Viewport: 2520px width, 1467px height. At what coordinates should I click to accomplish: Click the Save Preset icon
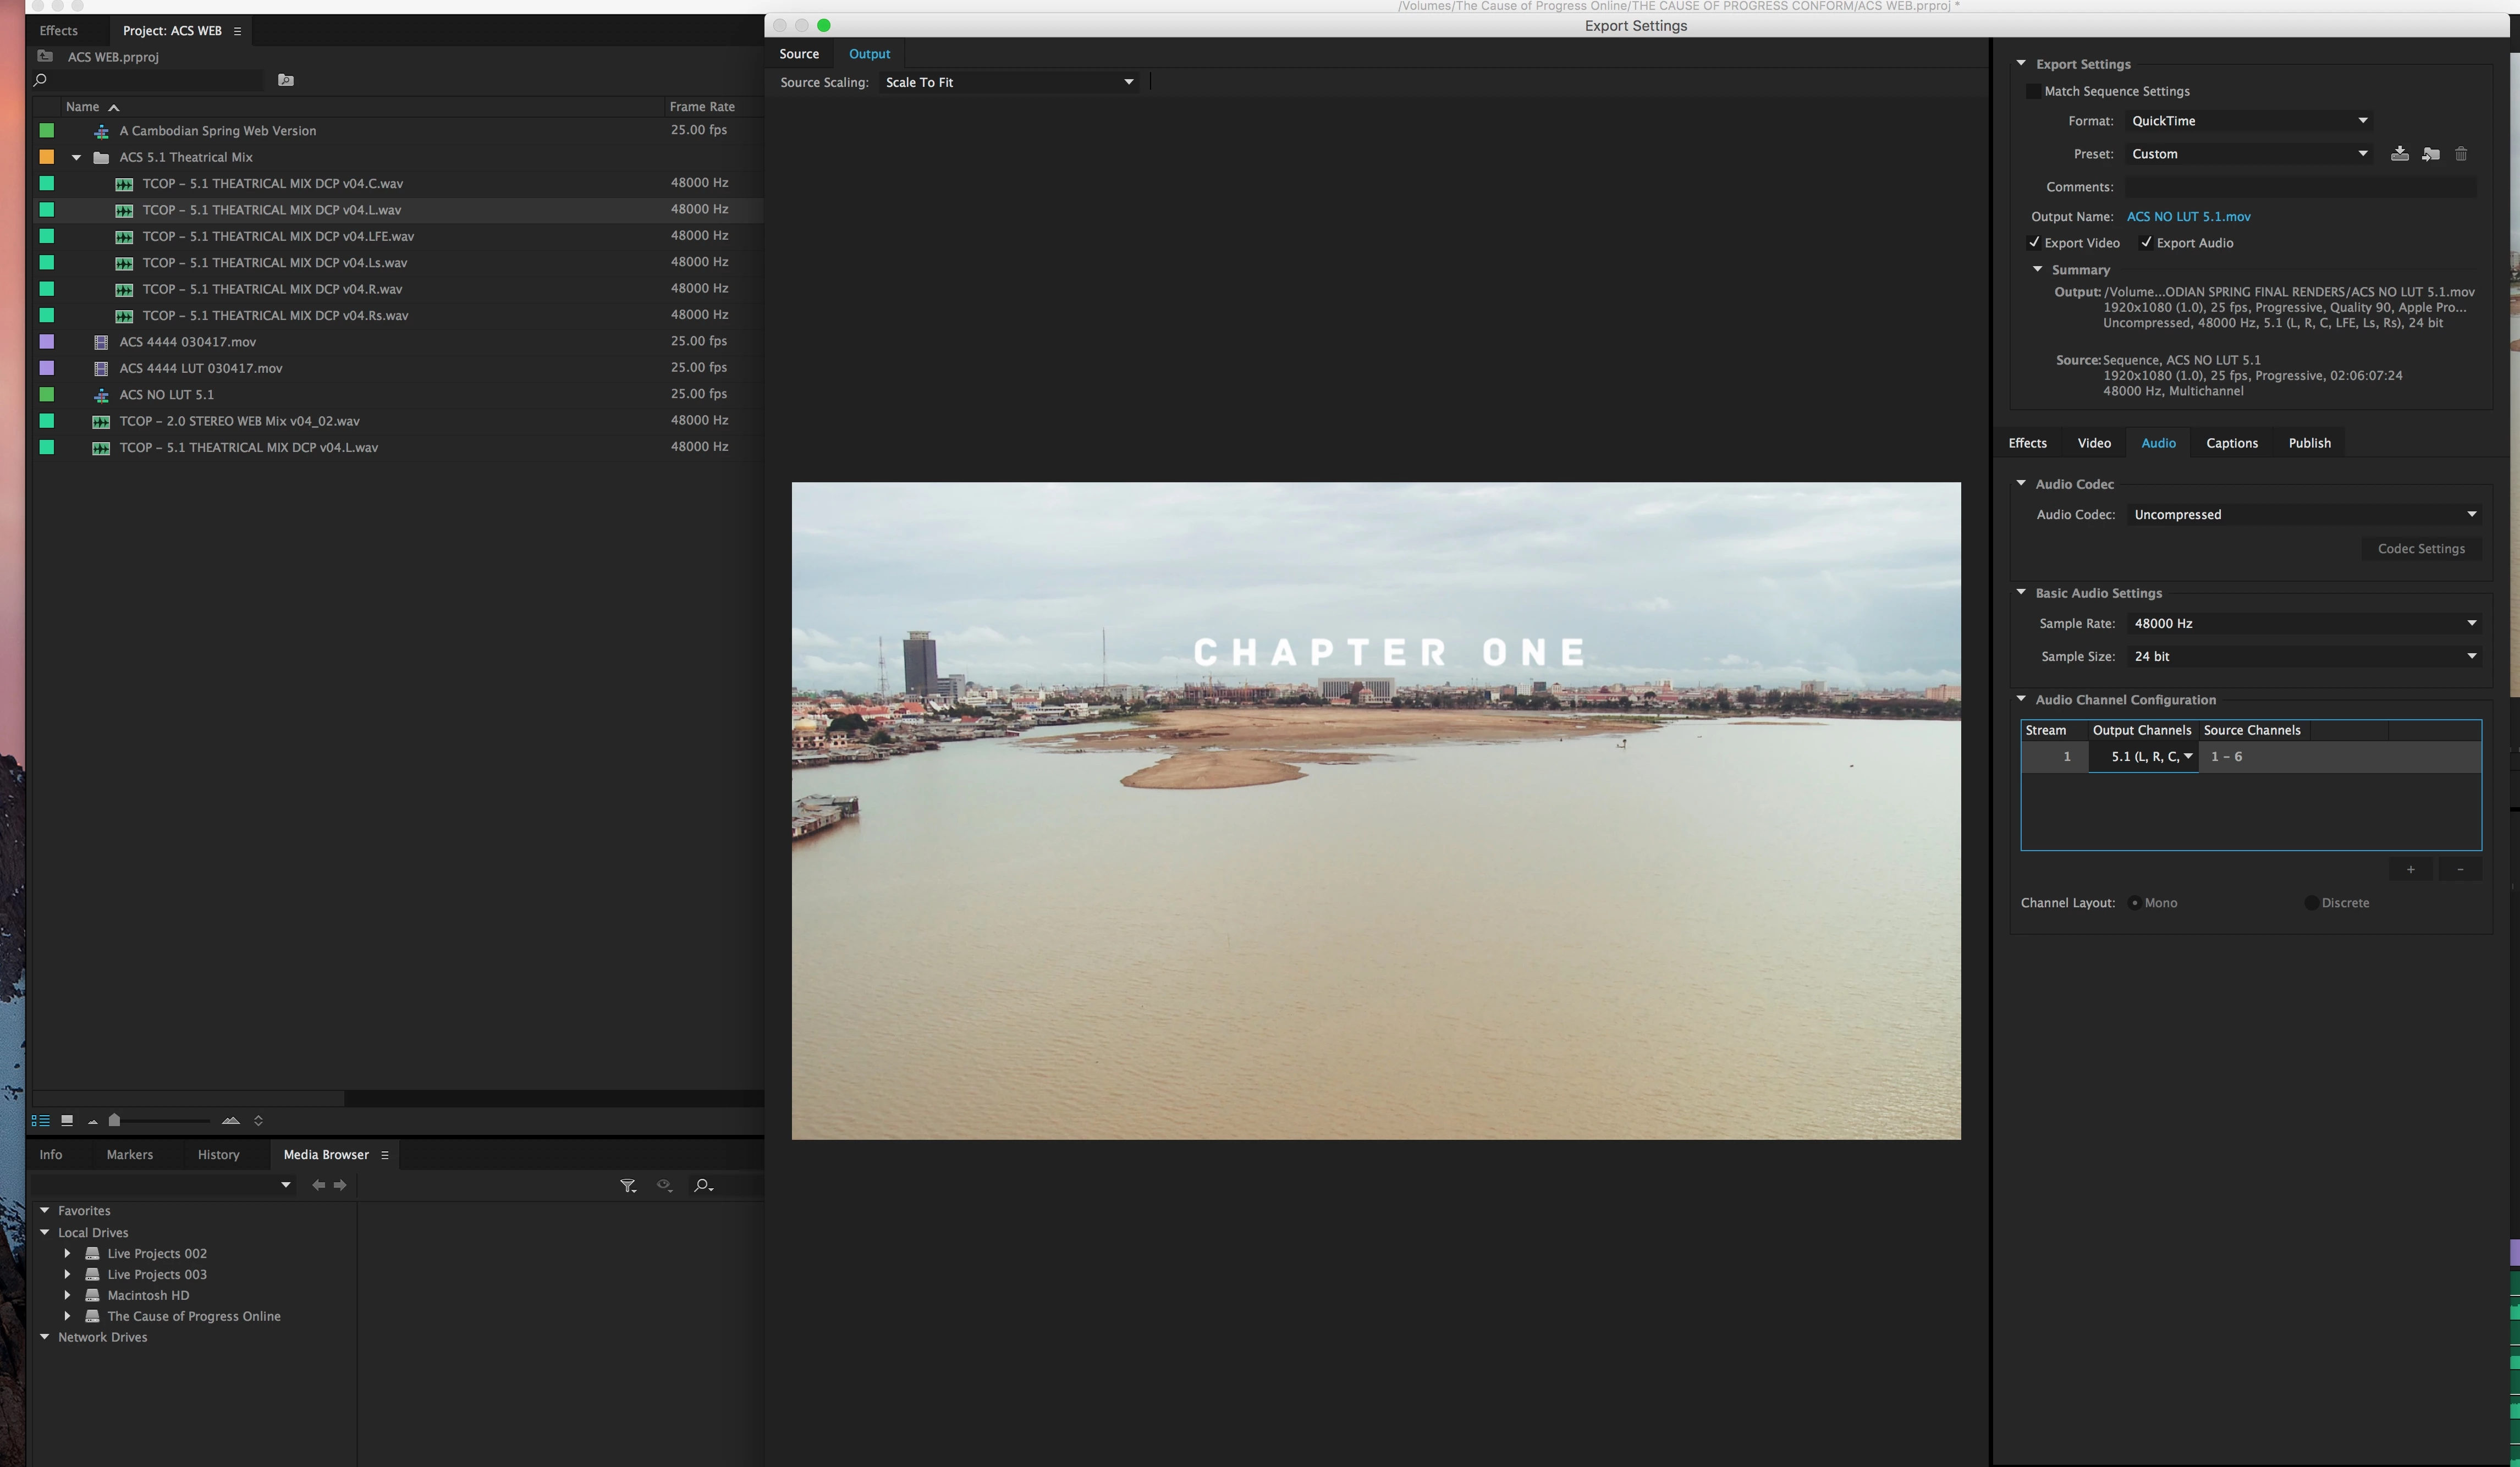click(2399, 154)
